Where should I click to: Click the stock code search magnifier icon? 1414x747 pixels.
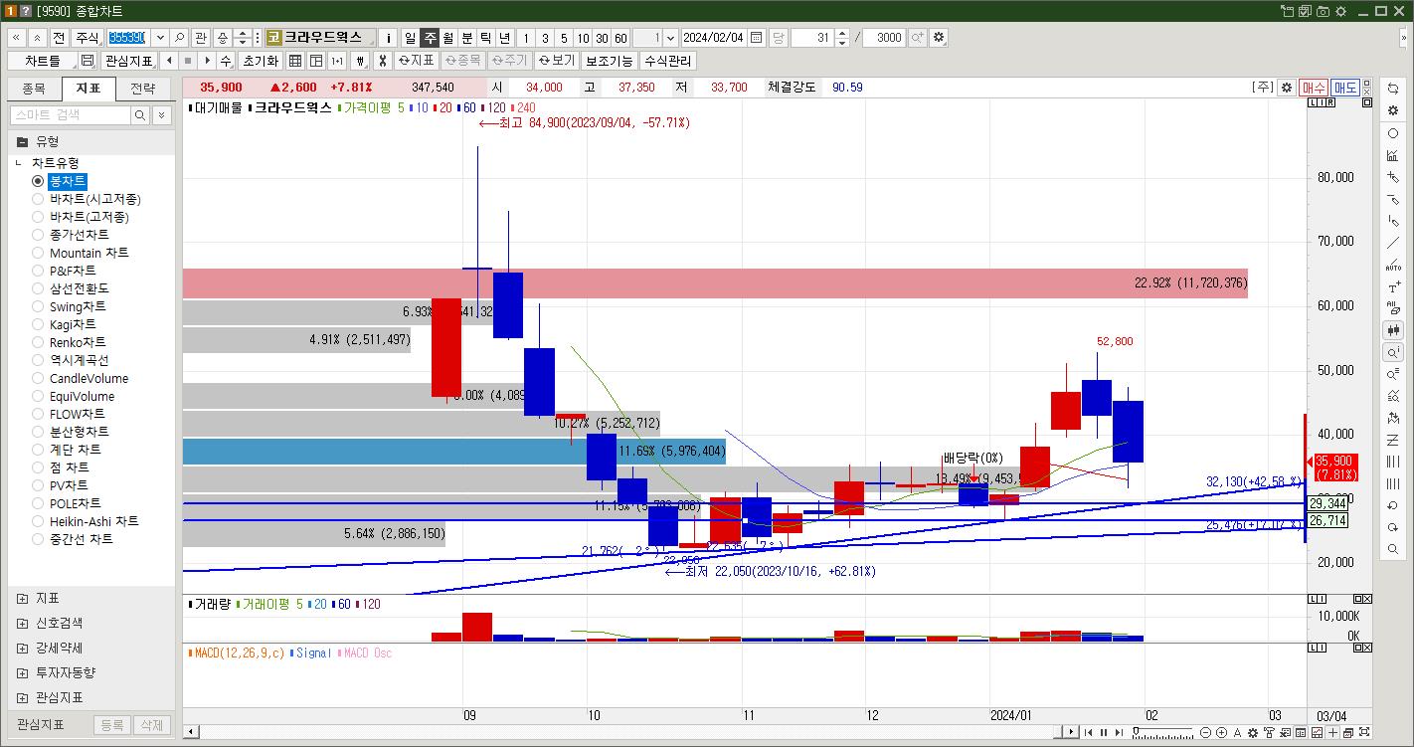tap(180, 38)
